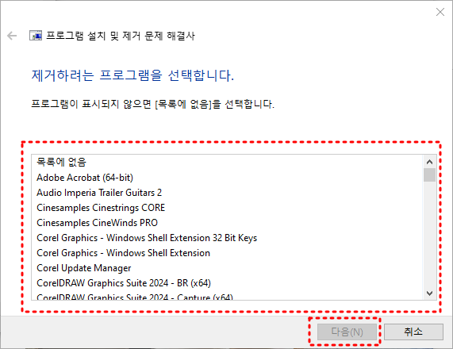Click the troubleshooter program icon in header

[x=36, y=36]
